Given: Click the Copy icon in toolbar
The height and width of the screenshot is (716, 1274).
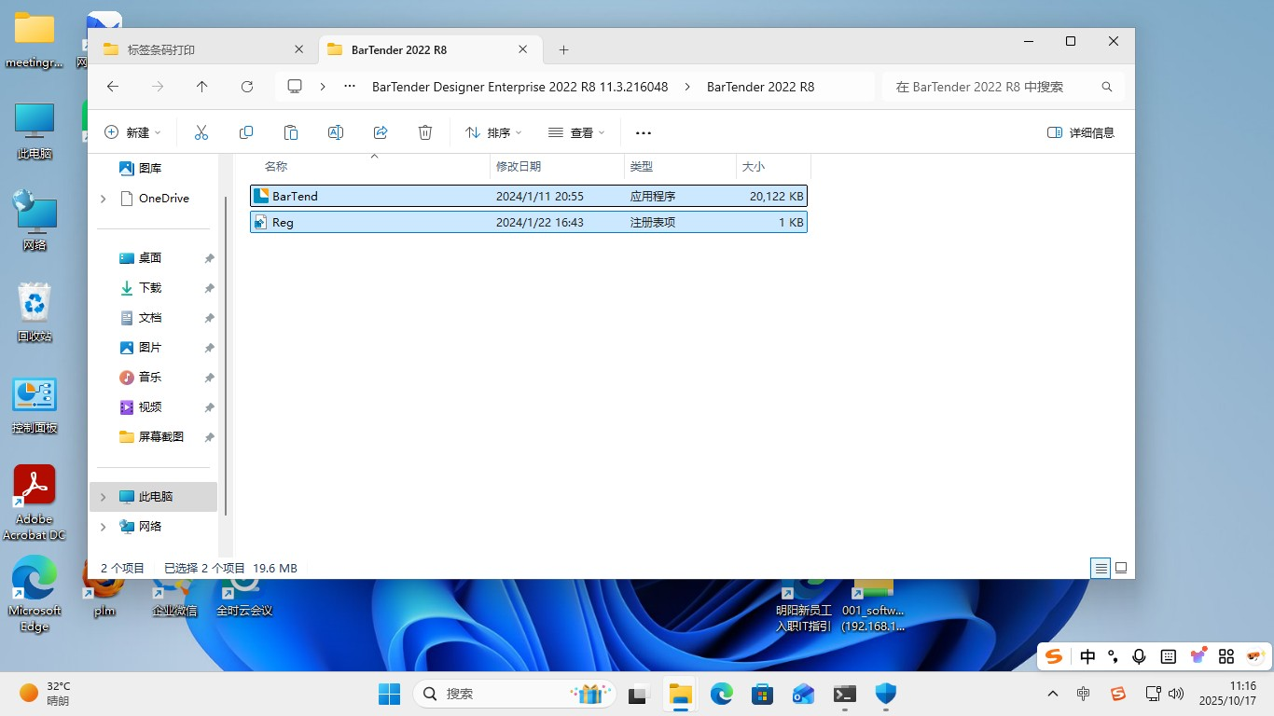Looking at the screenshot, I should [246, 132].
